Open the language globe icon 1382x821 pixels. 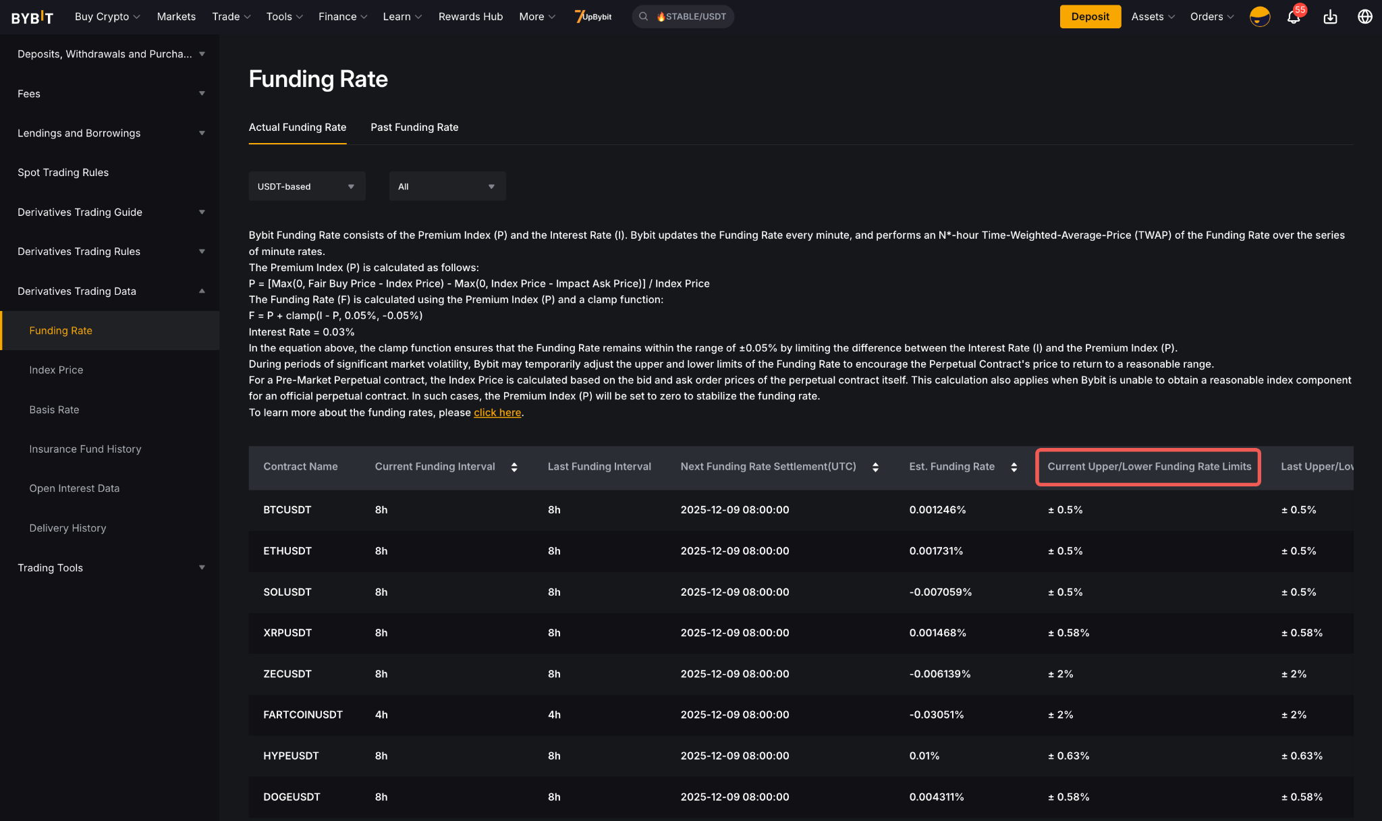coord(1364,17)
